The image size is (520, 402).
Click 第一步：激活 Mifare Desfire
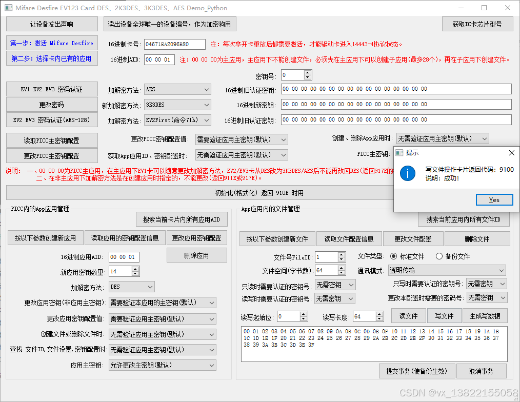pos(51,42)
